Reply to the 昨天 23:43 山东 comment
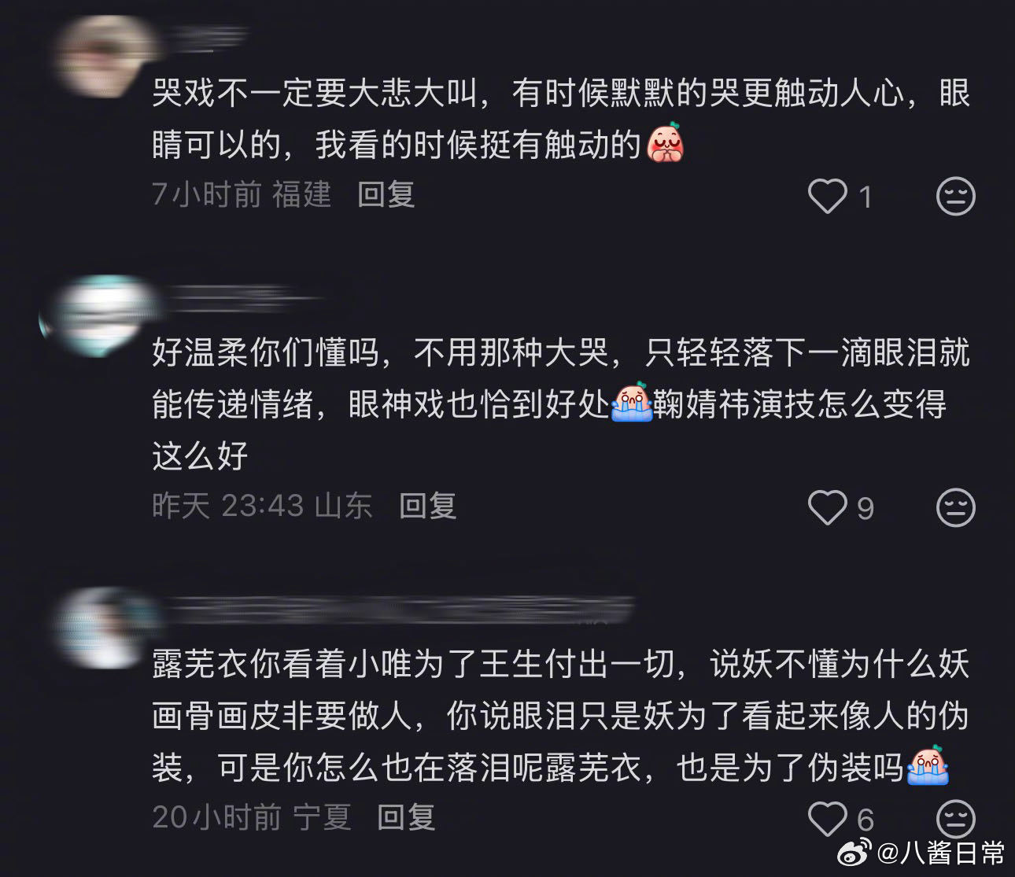This screenshot has height=877, width=1015. pos(427,506)
